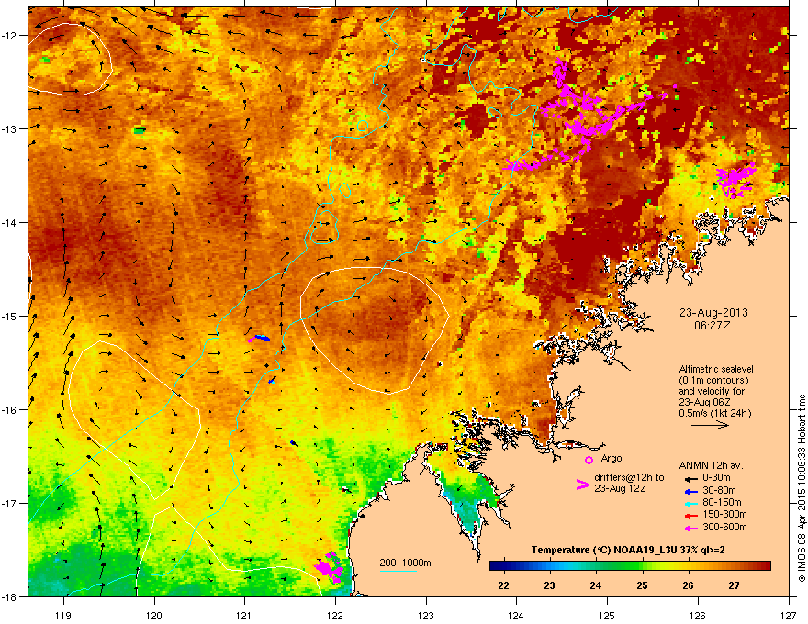Click the latitude axis label '-17'

(9, 503)
